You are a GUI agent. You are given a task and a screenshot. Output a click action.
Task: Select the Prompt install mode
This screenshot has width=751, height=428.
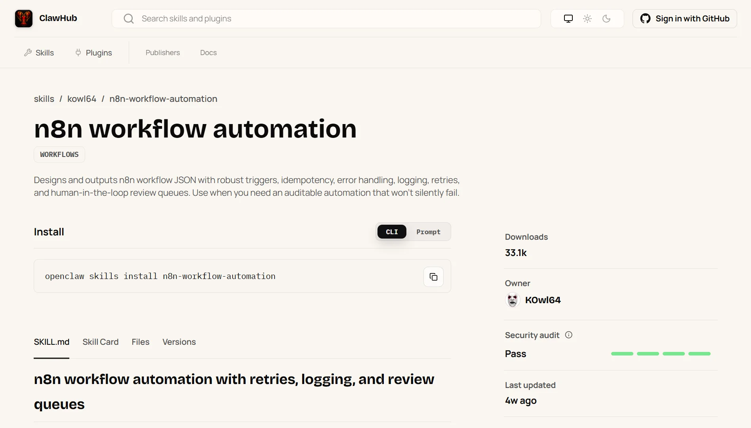tap(428, 232)
